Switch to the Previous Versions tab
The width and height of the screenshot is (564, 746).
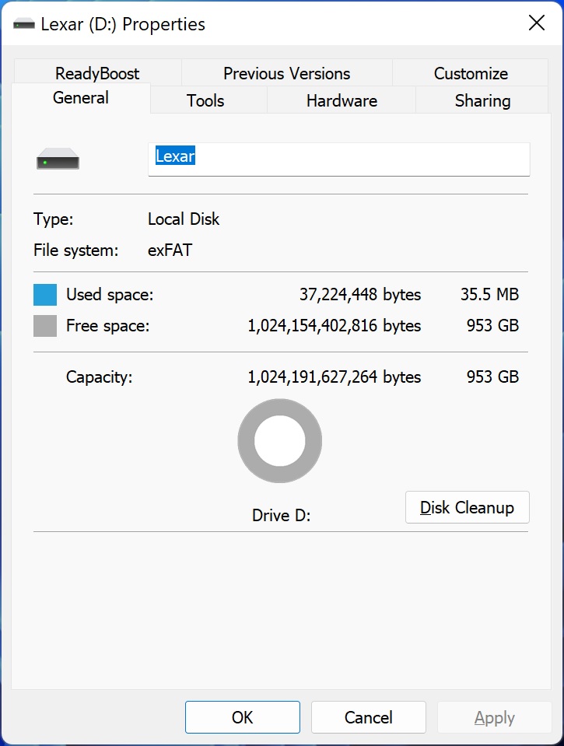click(286, 73)
